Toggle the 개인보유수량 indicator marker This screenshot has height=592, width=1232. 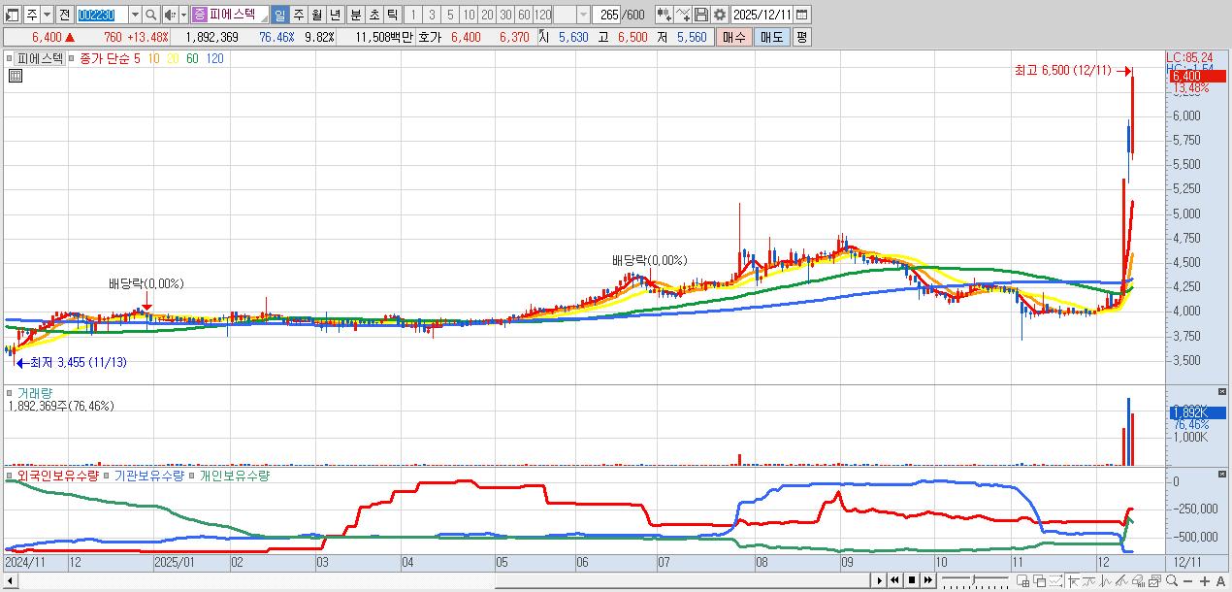(193, 477)
